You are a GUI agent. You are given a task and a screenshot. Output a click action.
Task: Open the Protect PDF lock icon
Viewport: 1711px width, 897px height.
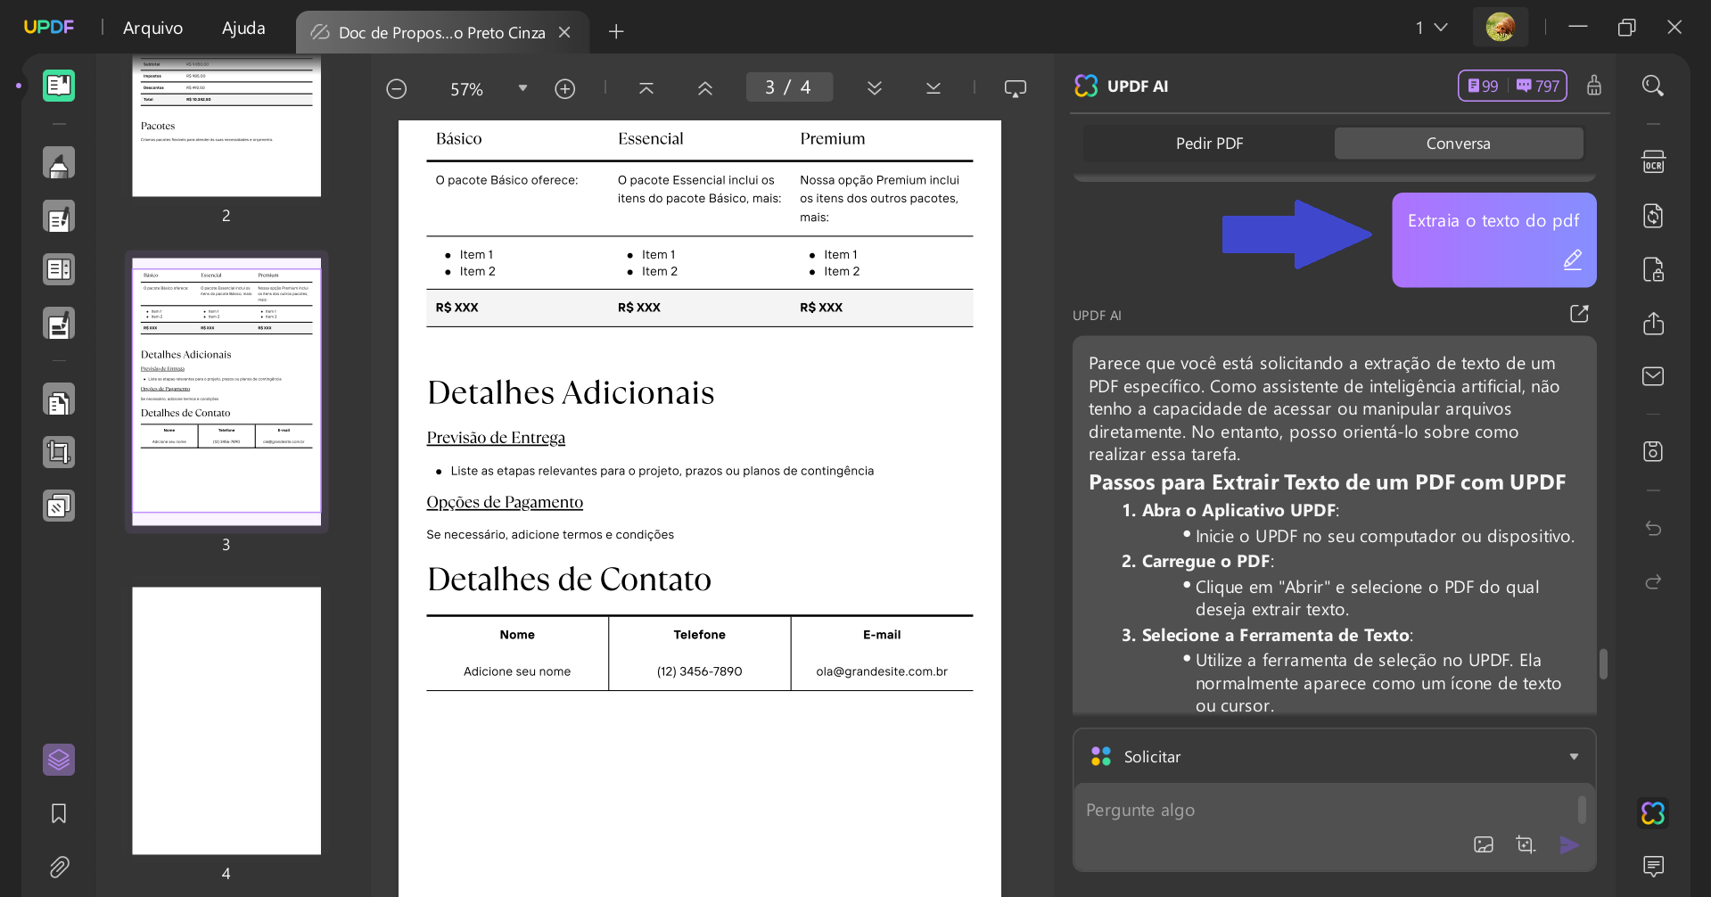[1653, 269]
